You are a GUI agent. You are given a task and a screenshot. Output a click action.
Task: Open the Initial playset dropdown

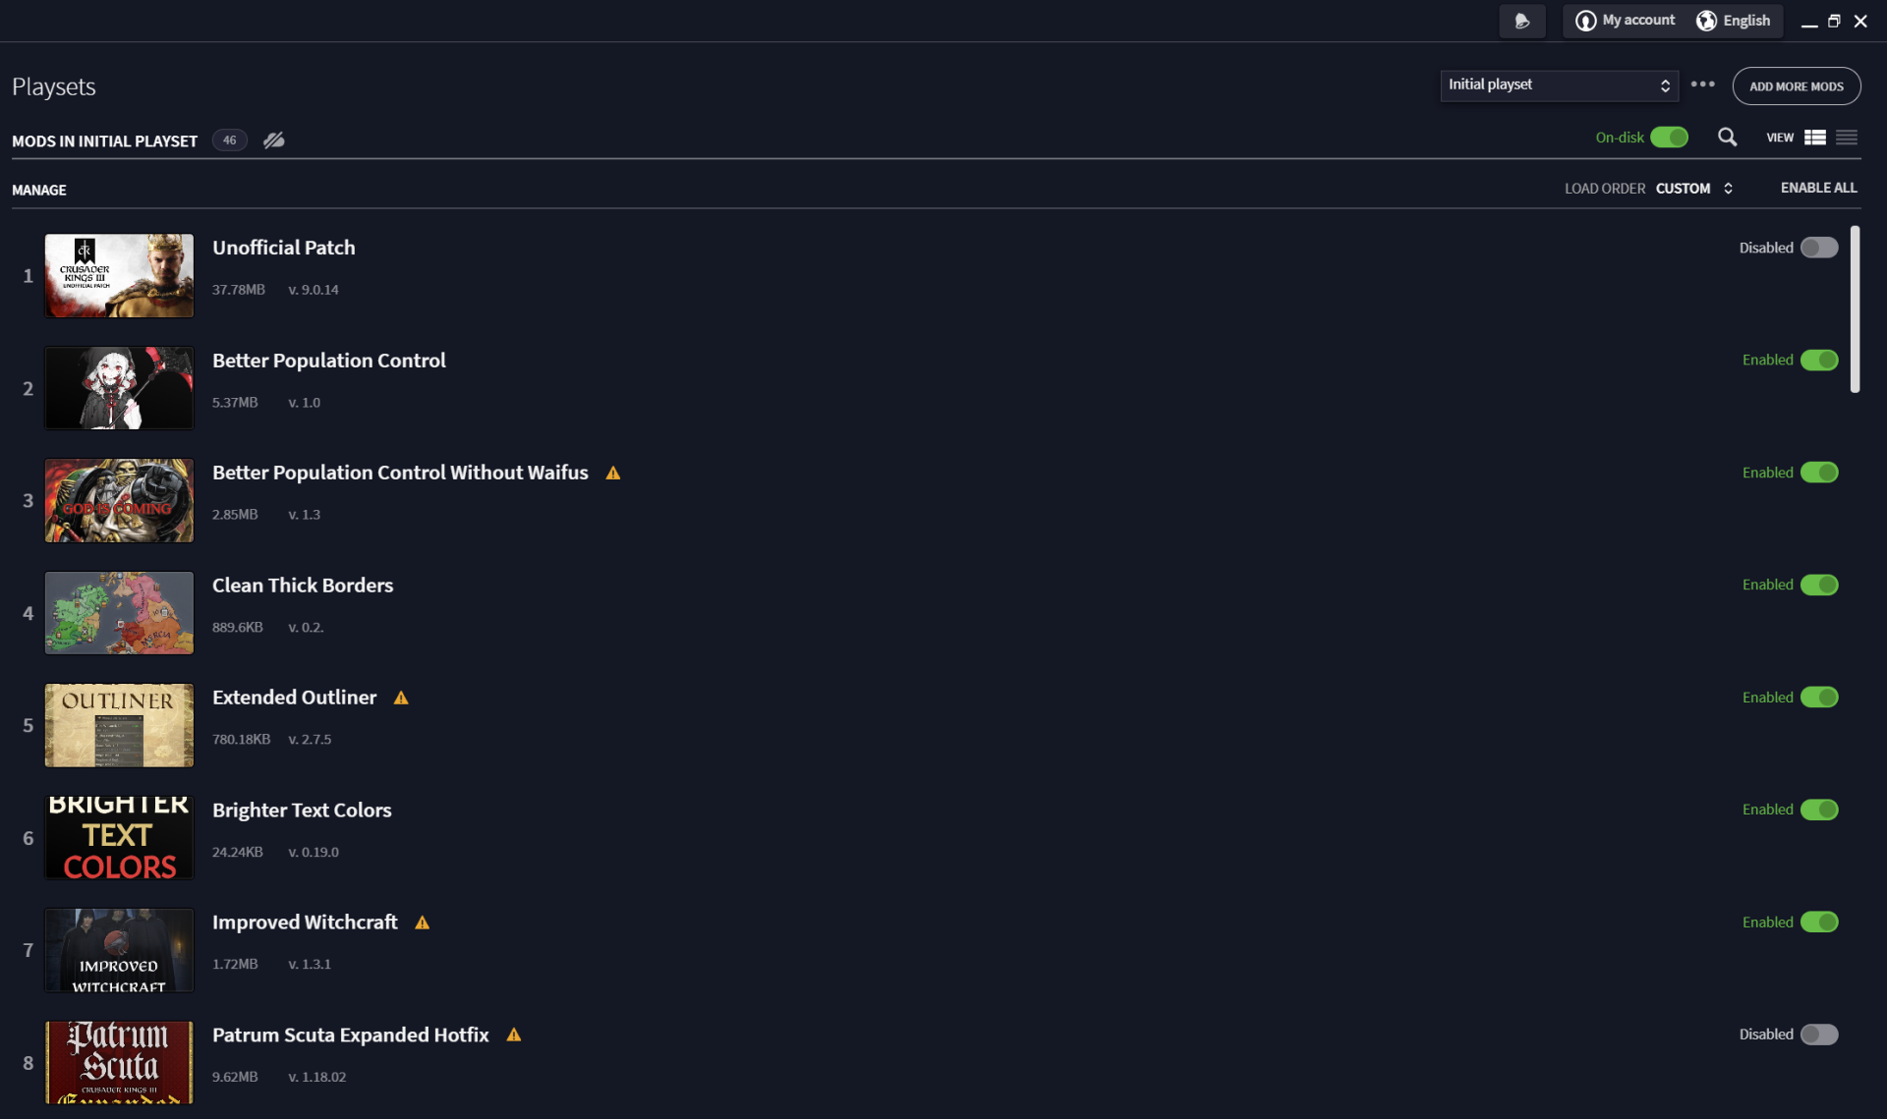point(1559,85)
